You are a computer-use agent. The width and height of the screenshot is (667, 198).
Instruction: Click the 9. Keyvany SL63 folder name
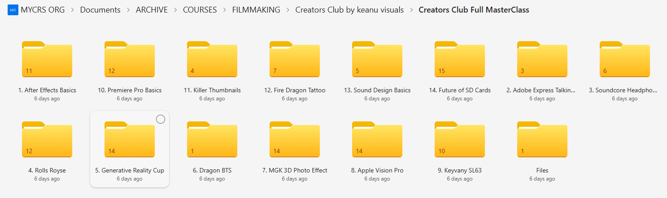[x=460, y=170]
